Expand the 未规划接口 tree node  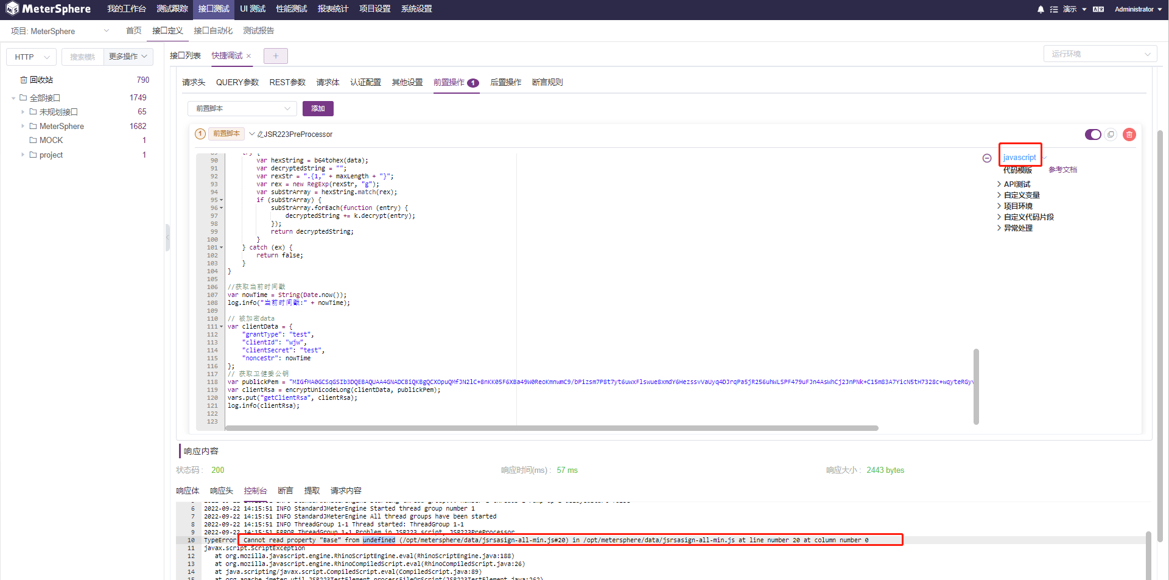click(x=23, y=111)
